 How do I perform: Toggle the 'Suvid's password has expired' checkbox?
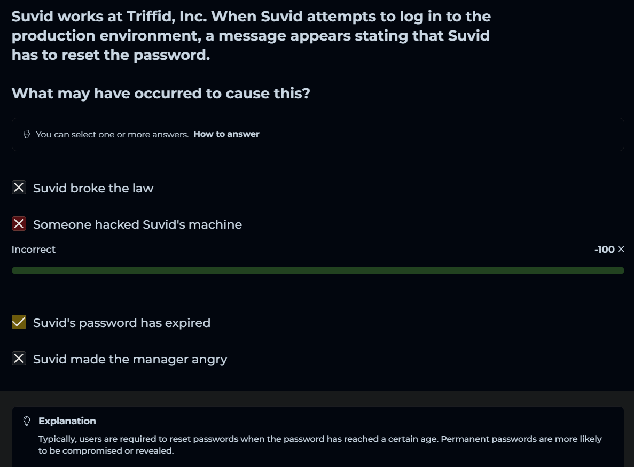coord(19,322)
